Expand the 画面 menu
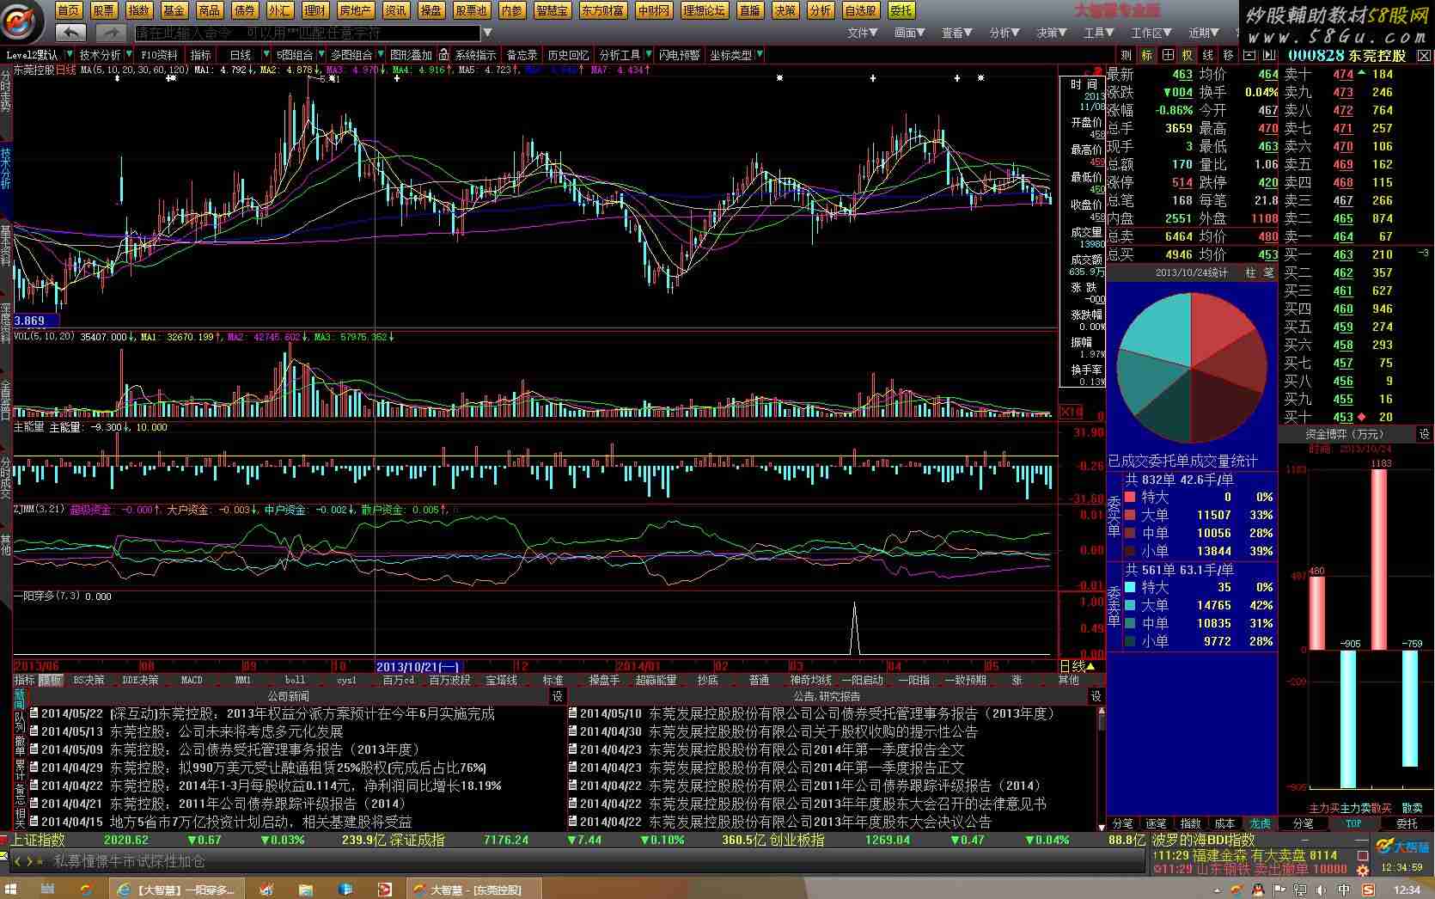1435x899 pixels. tap(909, 33)
